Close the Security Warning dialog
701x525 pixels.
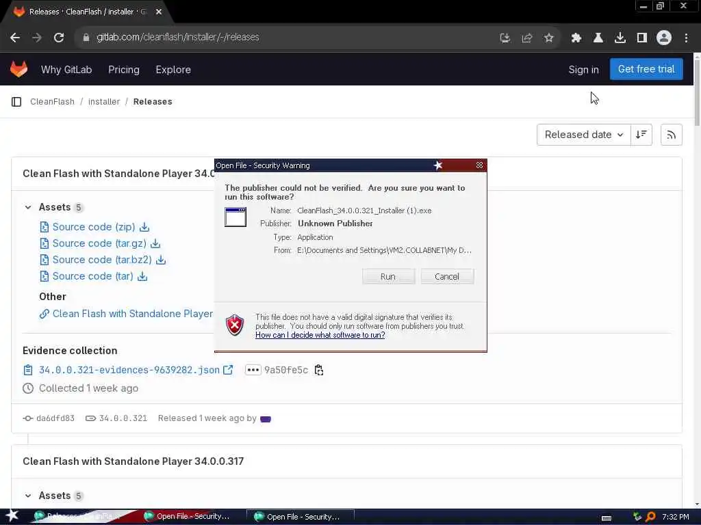pos(479,165)
